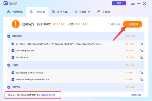Click the file list vertical scrollbar
This screenshot has width=152, height=101.
click(144, 50)
